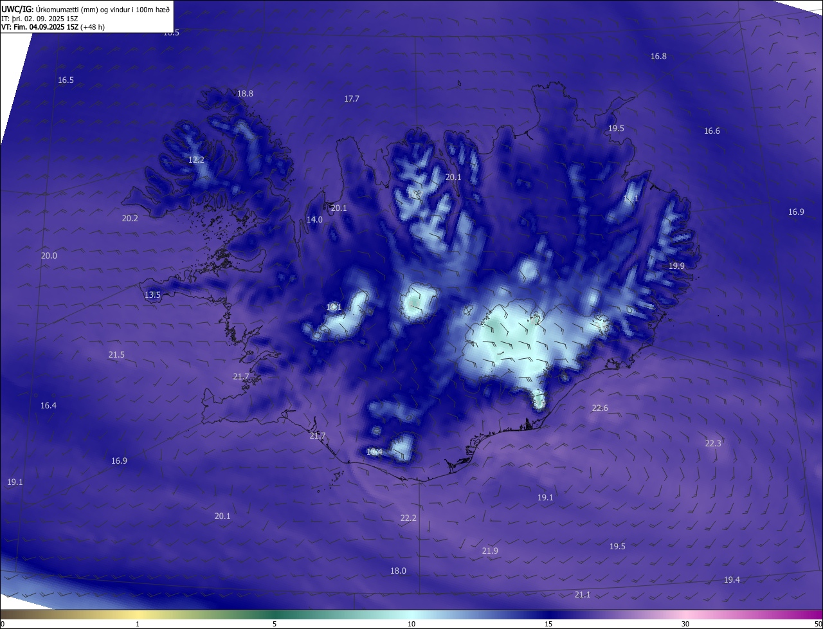This screenshot has width=823, height=629.
Task: Select the 19.9 value on the east coast
Action: pos(676,266)
